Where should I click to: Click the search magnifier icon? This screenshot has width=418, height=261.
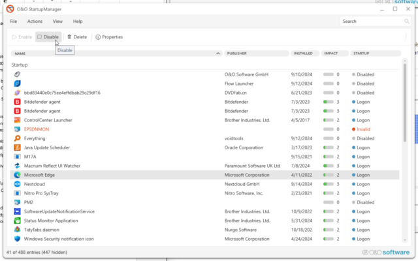[x=406, y=22]
